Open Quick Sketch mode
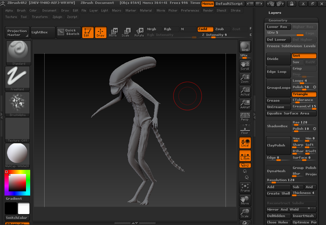The width and height of the screenshot is (326, 225). click(68, 32)
